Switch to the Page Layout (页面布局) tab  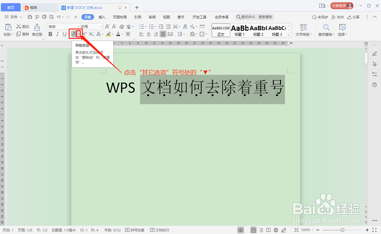coord(120,17)
